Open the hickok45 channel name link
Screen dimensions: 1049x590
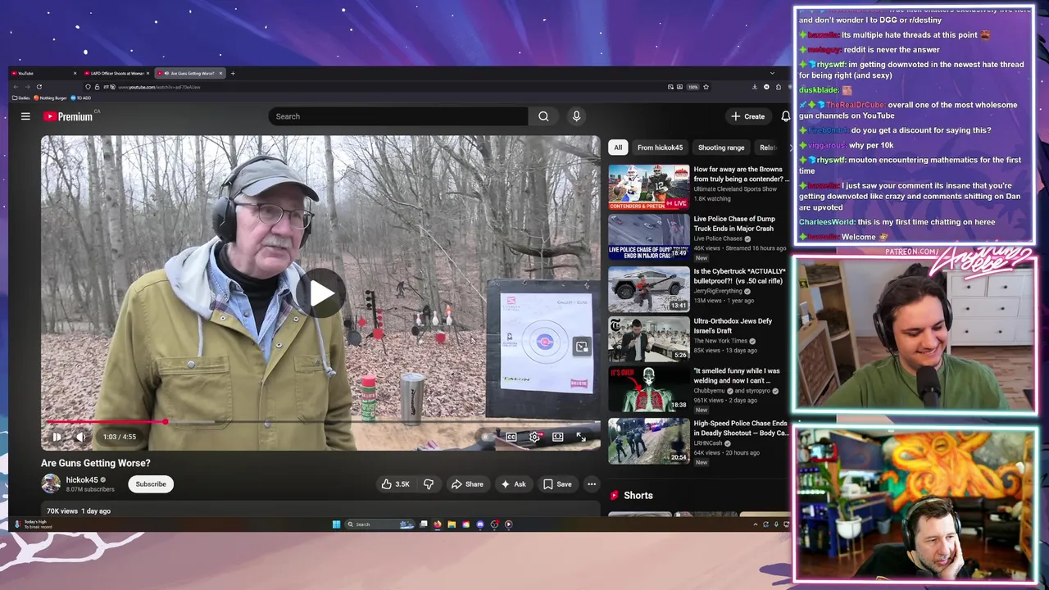pyautogui.click(x=82, y=480)
